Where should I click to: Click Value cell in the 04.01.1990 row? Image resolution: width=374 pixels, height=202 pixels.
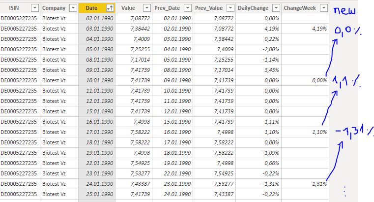point(134,39)
